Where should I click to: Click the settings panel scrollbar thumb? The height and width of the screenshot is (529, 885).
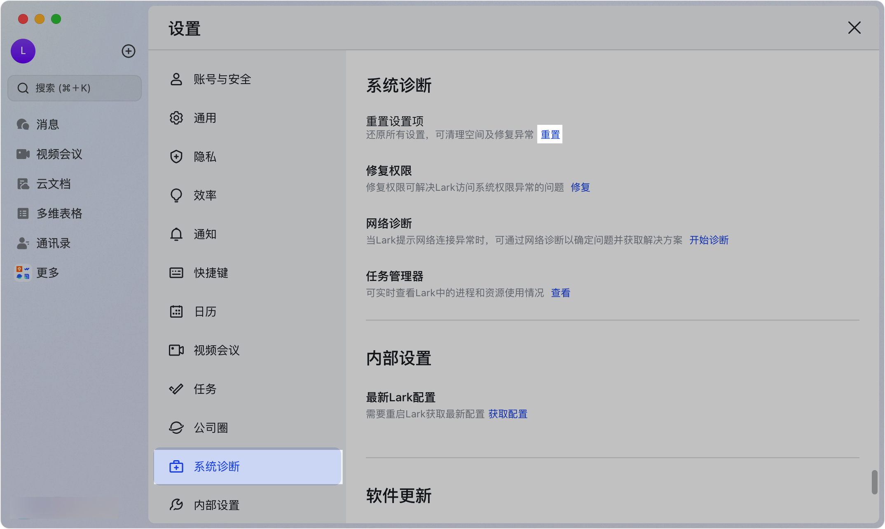874,482
